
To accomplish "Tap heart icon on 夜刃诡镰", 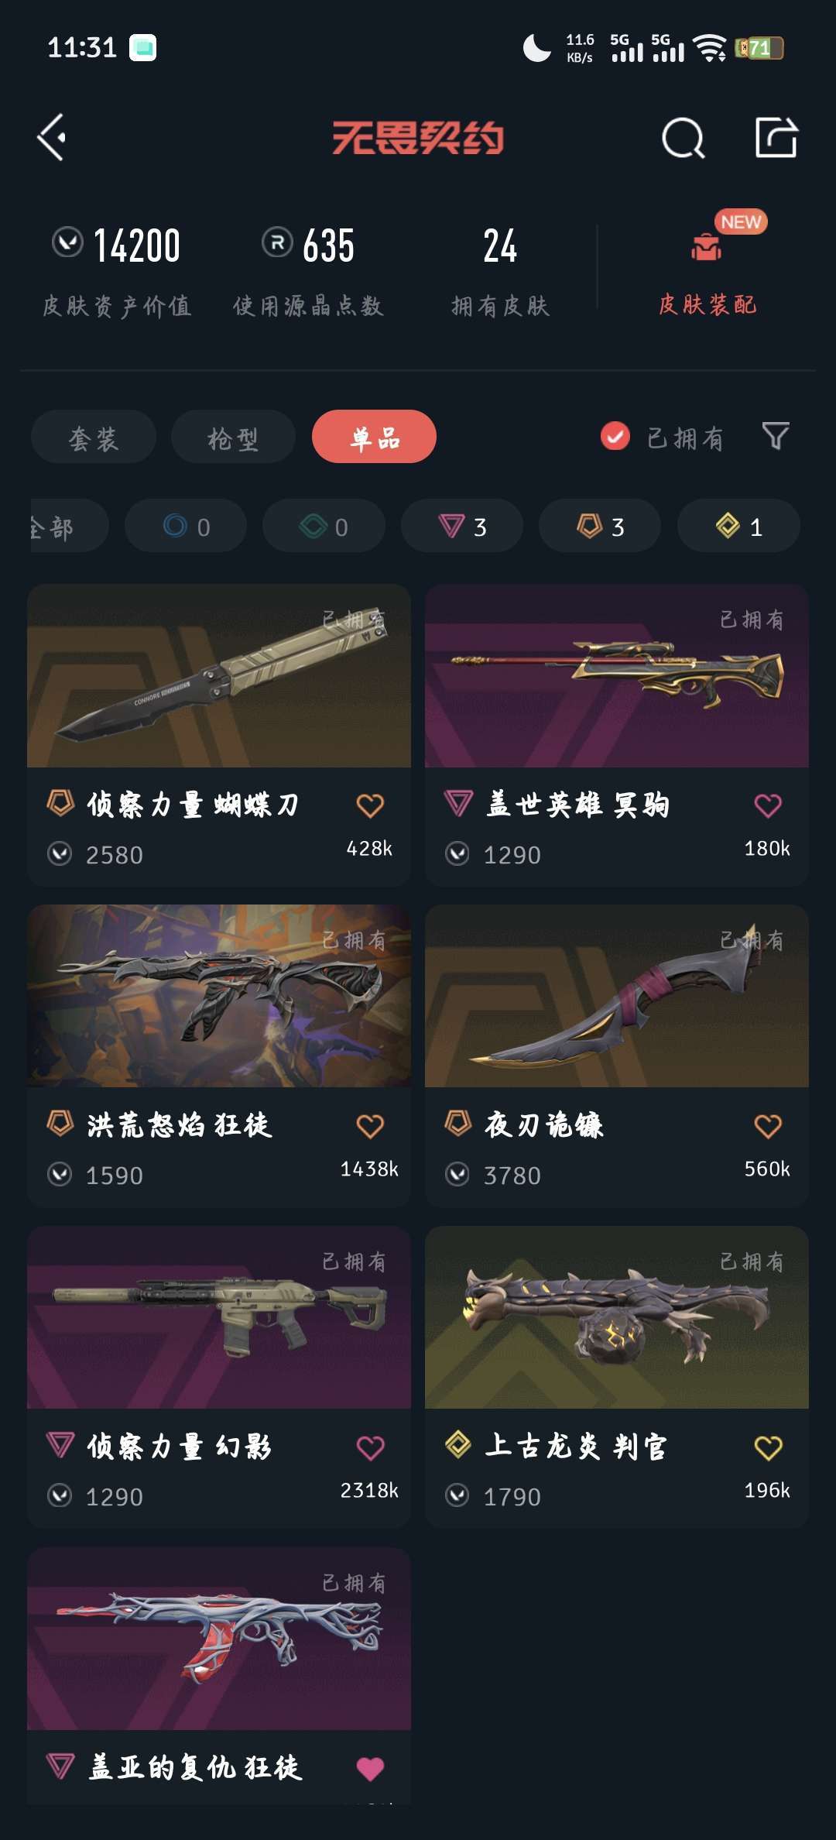I will point(768,1126).
